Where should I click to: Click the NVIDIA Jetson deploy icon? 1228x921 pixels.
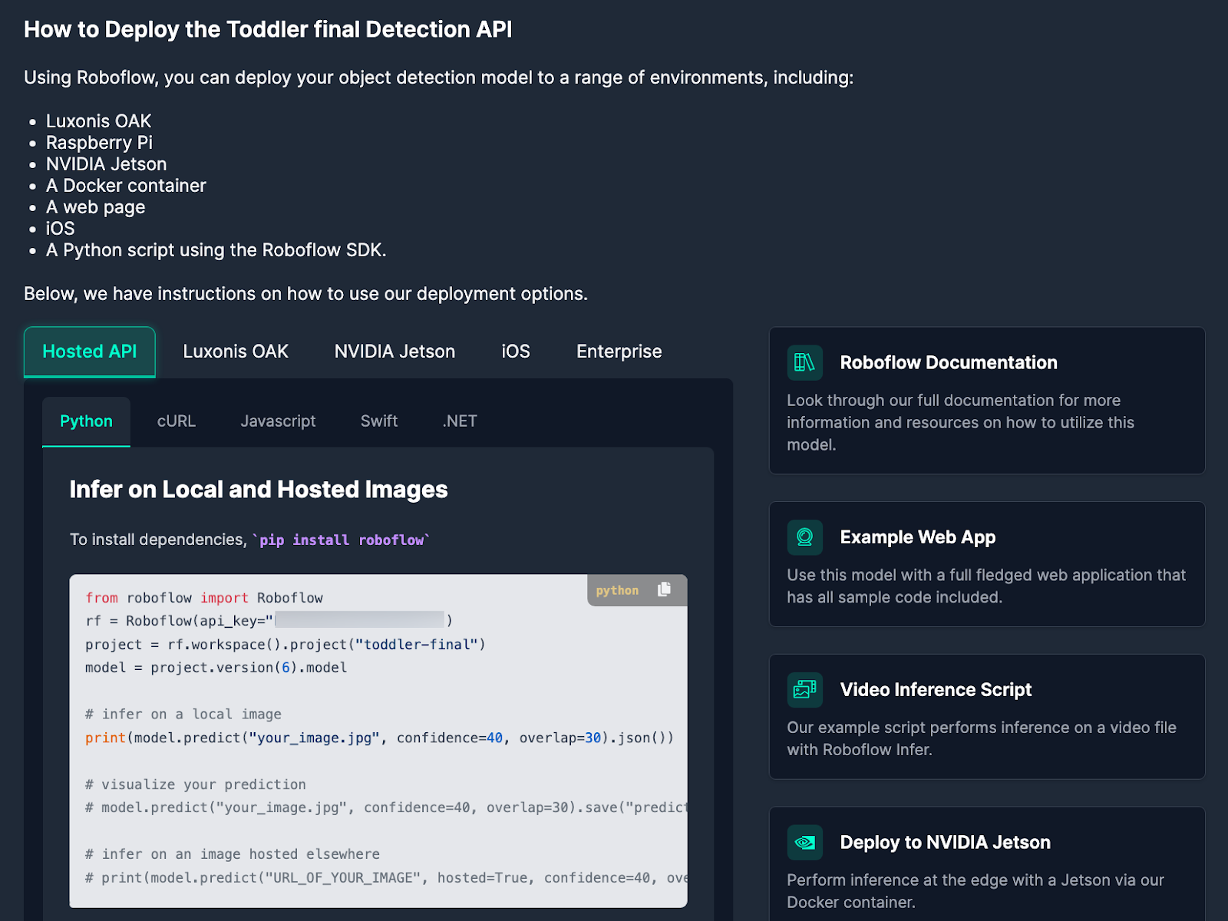804,843
